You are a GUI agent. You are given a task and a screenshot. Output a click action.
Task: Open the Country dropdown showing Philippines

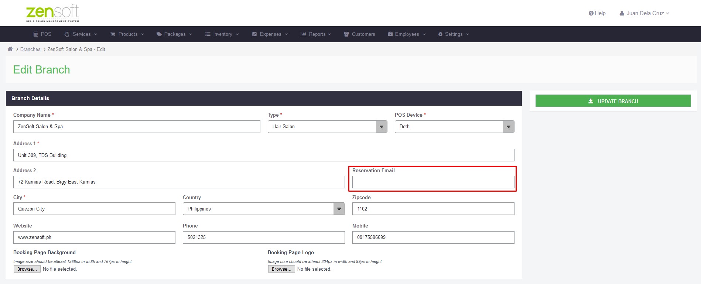(264, 209)
